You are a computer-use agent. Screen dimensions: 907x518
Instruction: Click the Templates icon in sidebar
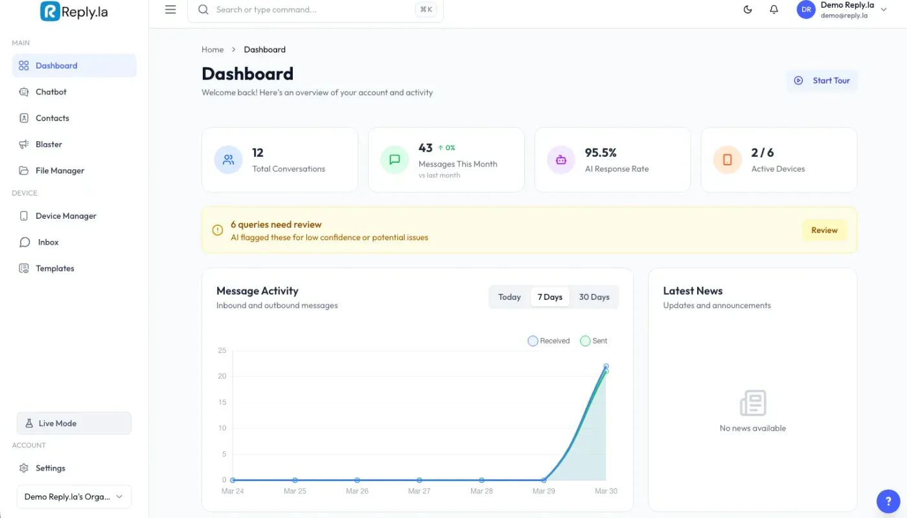coord(24,268)
